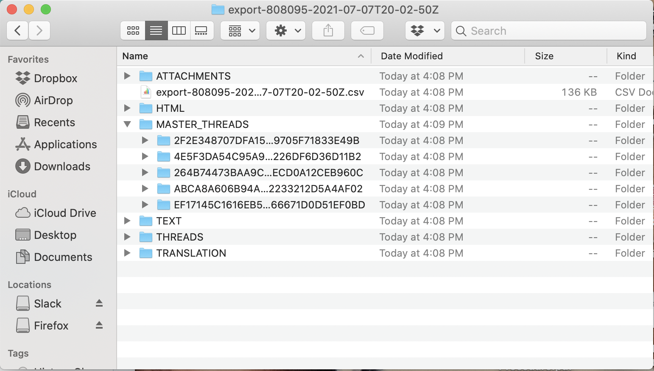Collapse the MASTER_THREADS folder
The width and height of the screenshot is (654, 371).
(127, 125)
